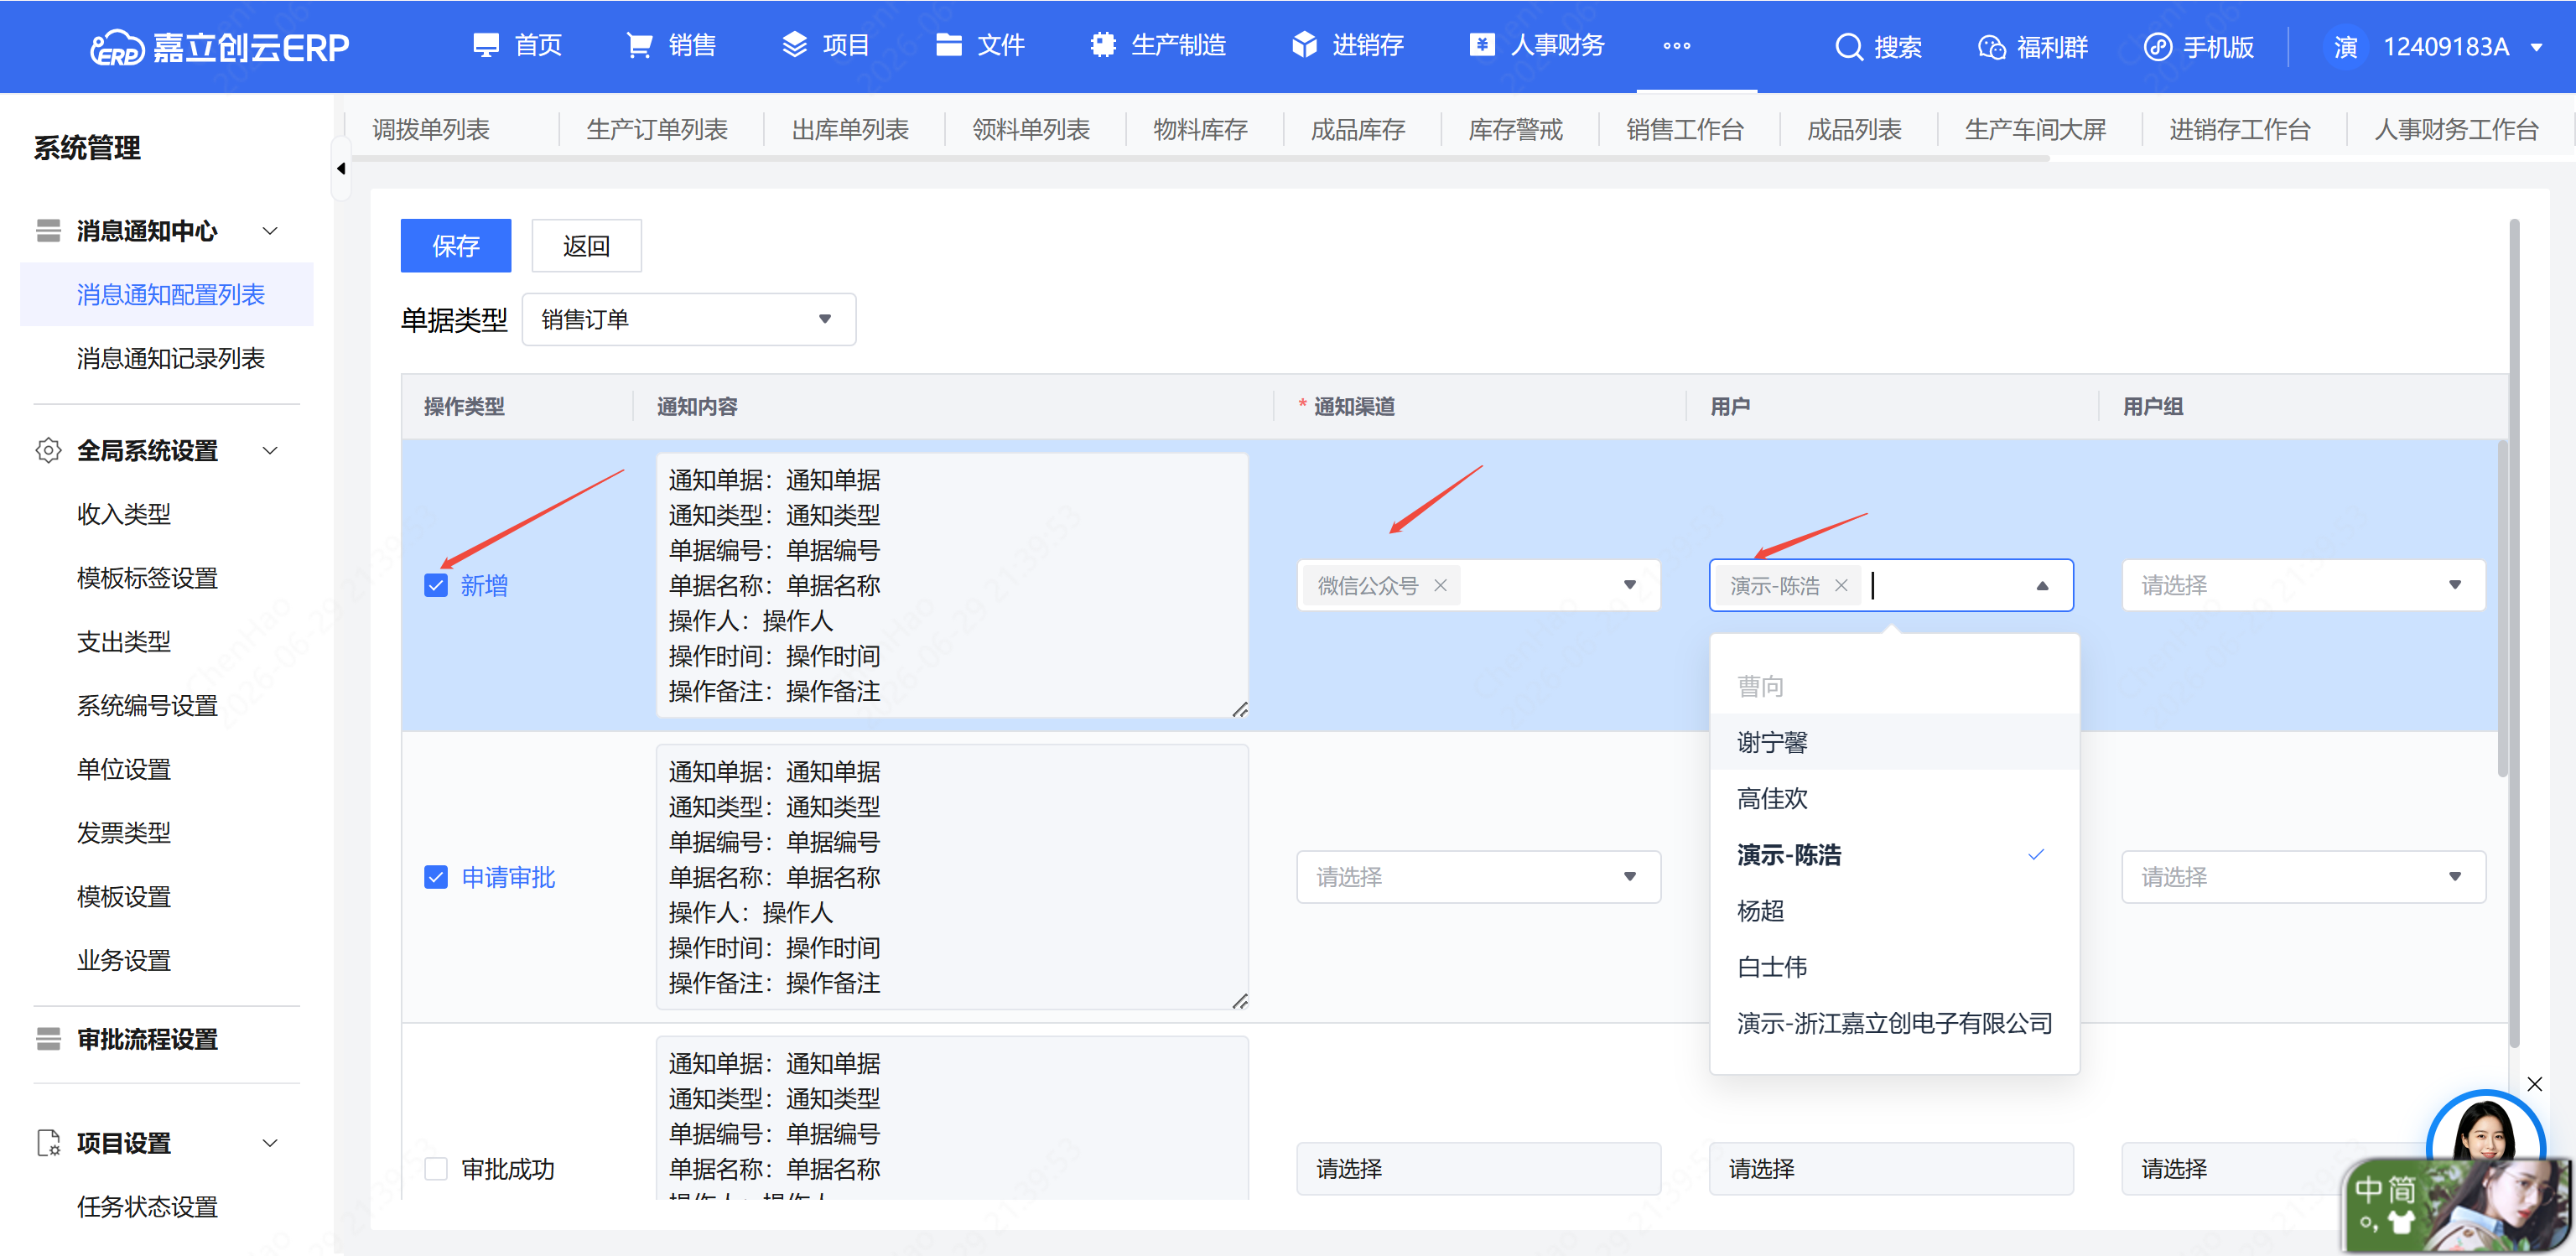Click the 演 user avatar
The height and width of the screenshot is (1256, 2576).
coord(2346,47)
